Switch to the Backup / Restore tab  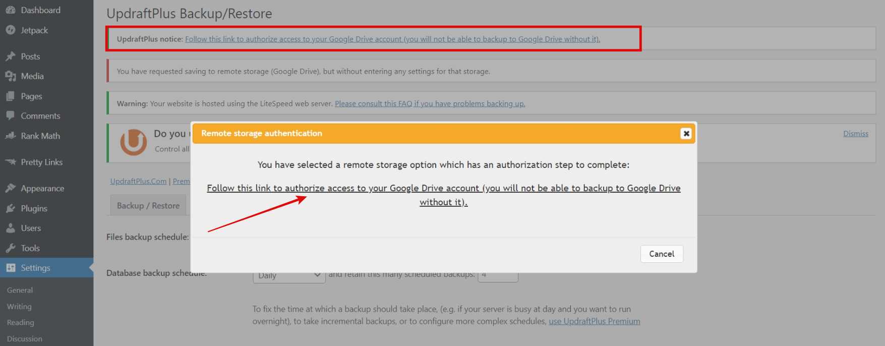[148, 206]
